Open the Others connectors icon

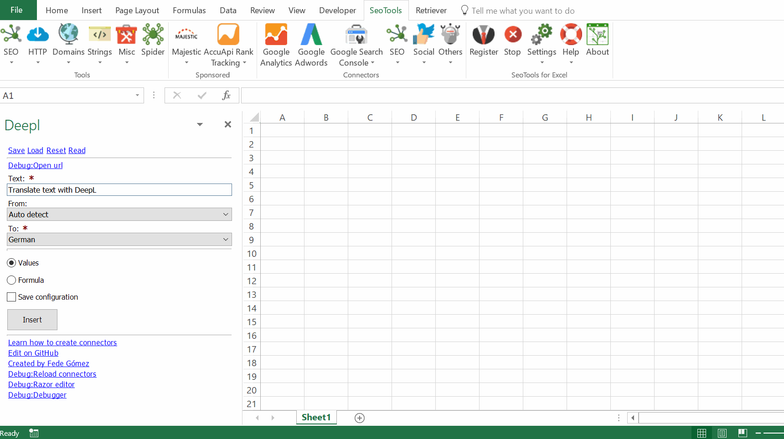click(x=450, y=35)
